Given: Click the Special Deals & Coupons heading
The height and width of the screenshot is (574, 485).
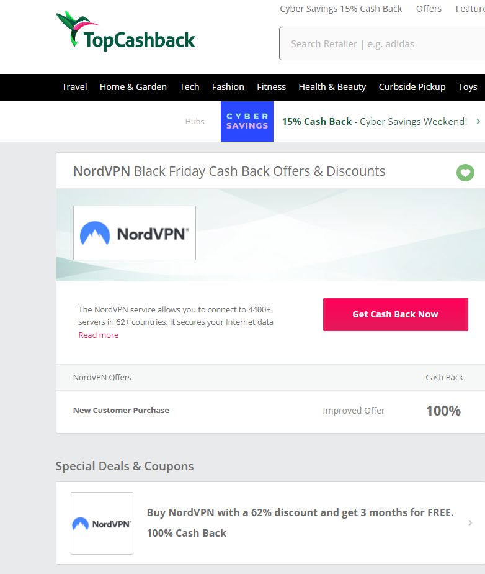Looking at the screenshot, I should [125, 466].
